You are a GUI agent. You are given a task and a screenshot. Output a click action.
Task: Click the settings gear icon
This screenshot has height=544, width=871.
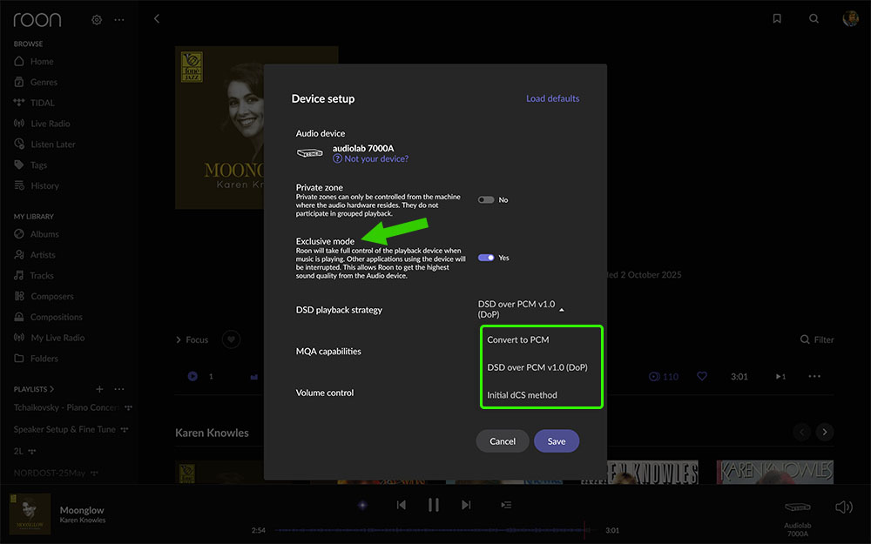tap(97, 19)
